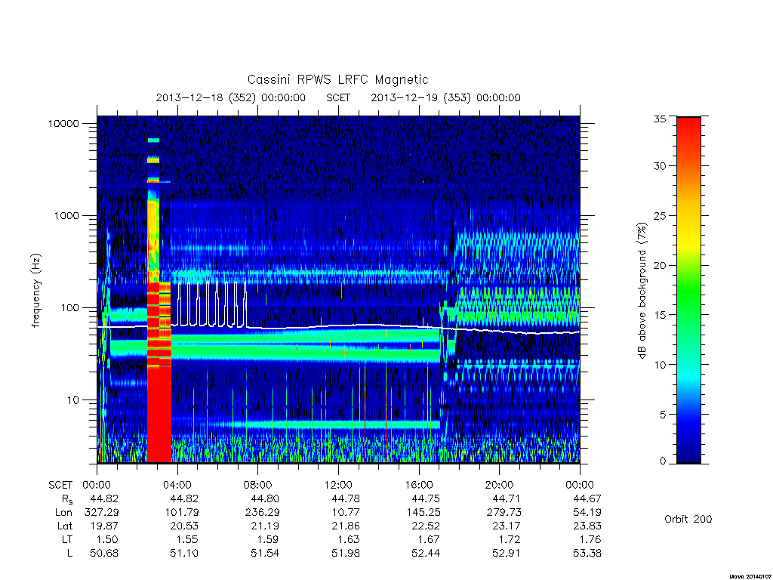Click the LT value 1.72

[510, 539]
